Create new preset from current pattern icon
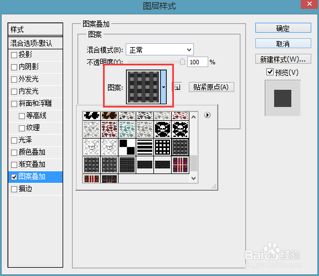Screen dimensions: 319x276 (177, 88)
